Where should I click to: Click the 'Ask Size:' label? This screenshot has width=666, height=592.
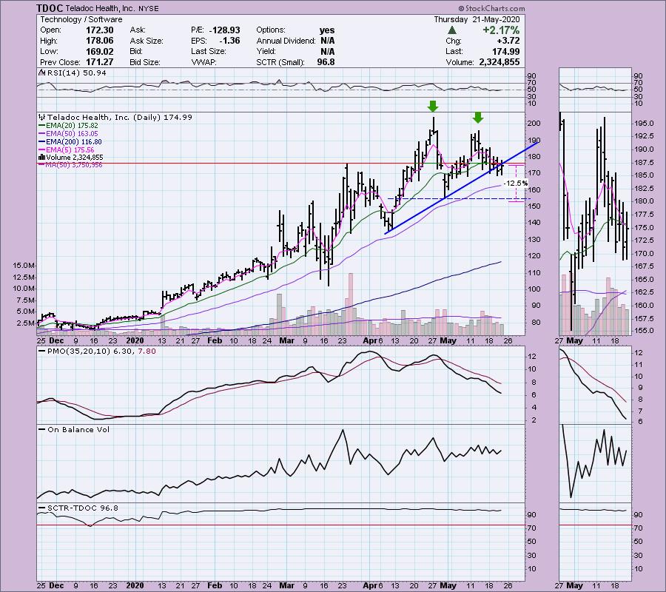point(147,41)
